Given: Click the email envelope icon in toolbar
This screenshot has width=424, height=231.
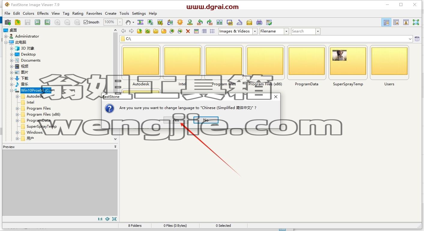Looking at the screenshot, I should click(x=249, y=22).
